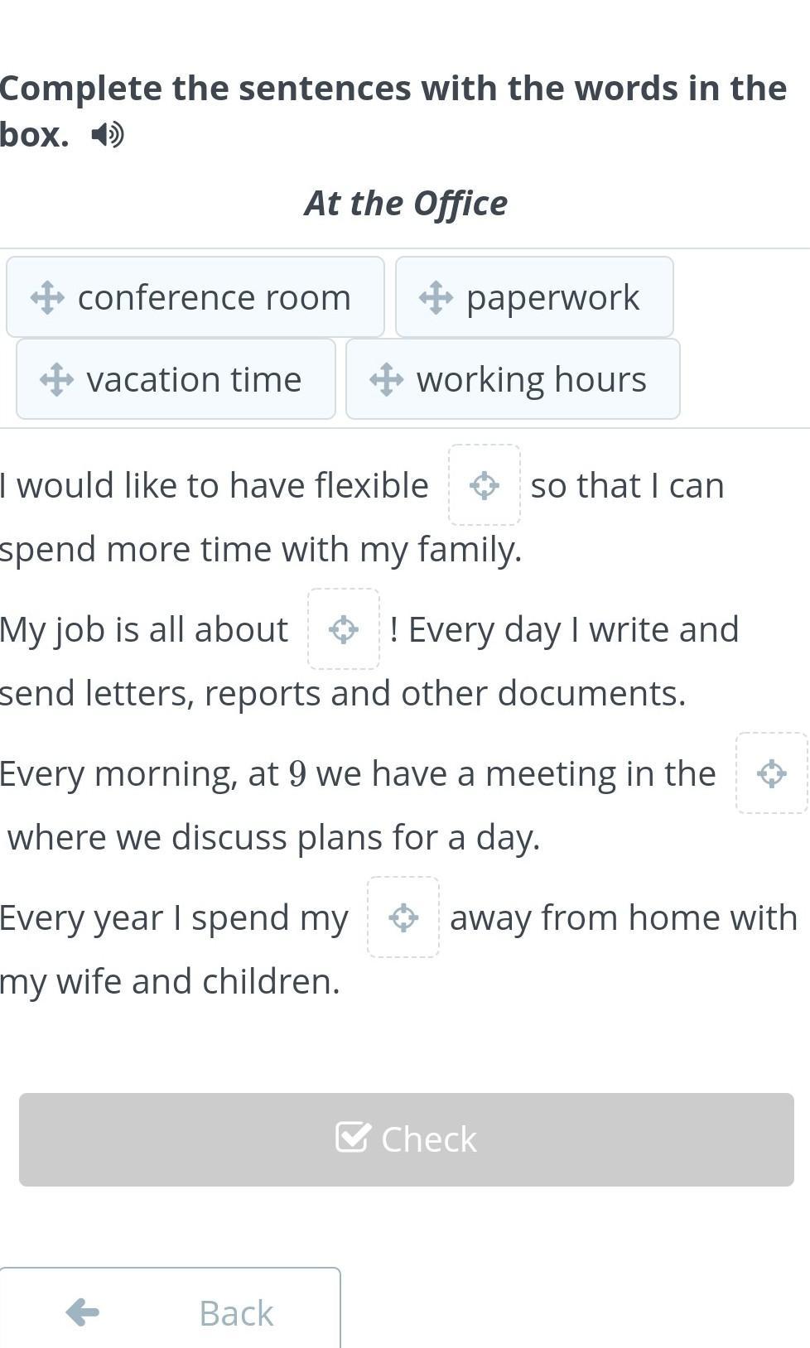This screenshot has height=1348, width=810.
Task: Click move handle on paperwork chip
Action: pyautogui.click(x=436, y=297)
